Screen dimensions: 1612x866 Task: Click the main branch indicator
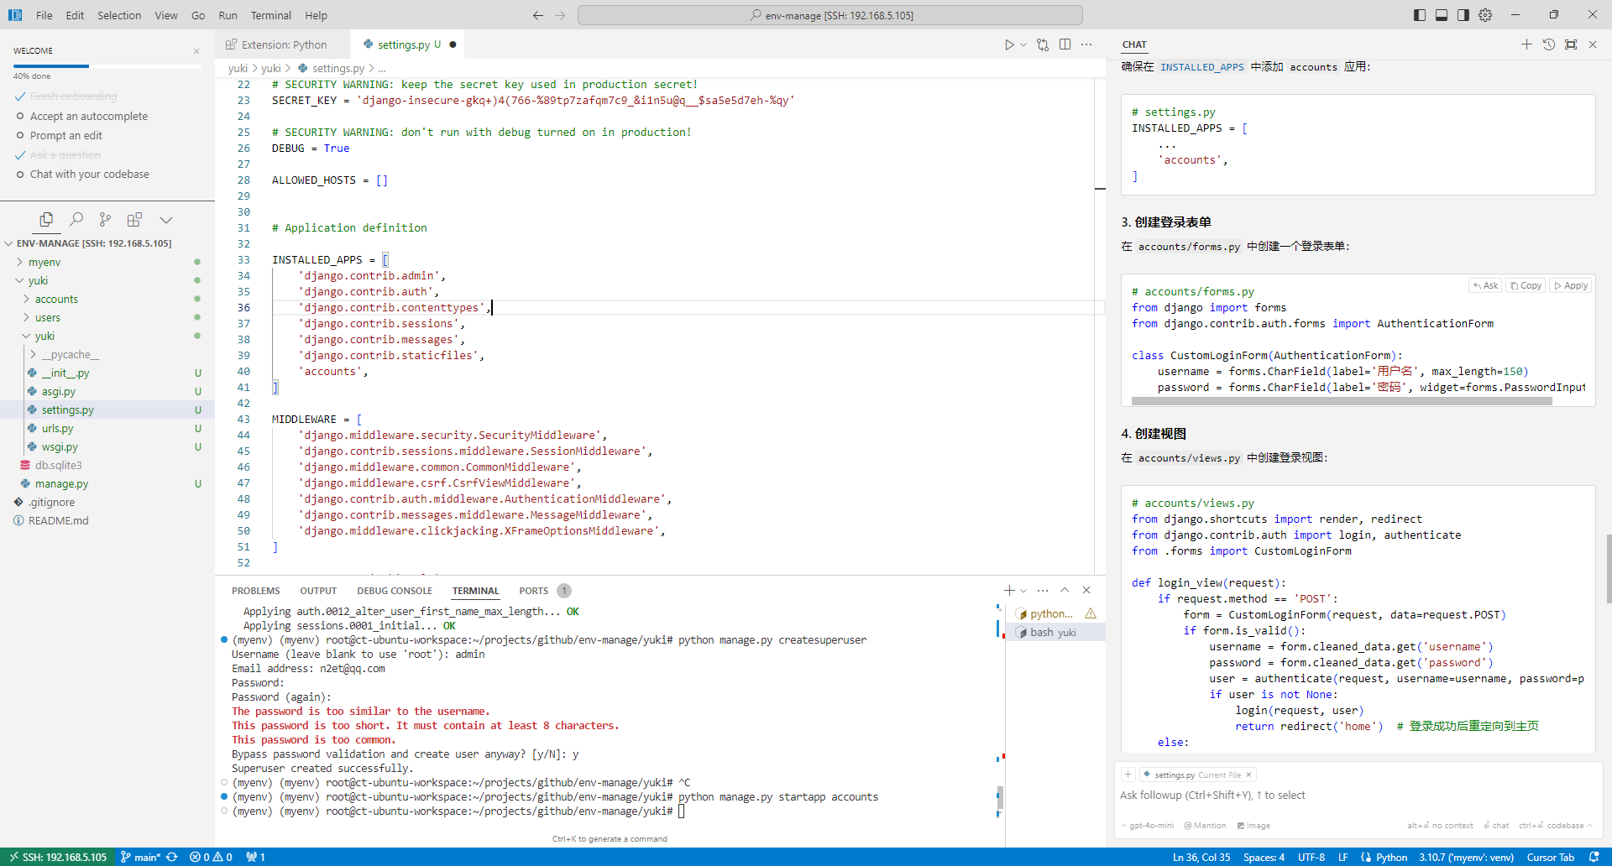point(140,857)
